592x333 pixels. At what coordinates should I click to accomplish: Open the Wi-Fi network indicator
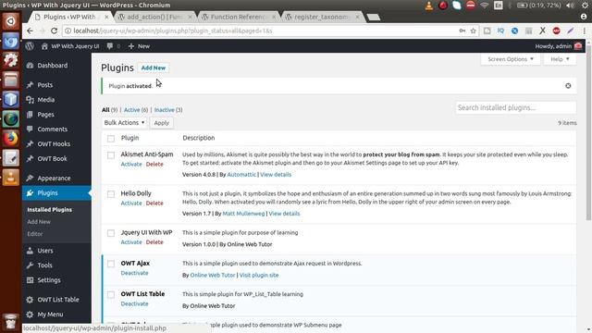(x=485, y=6)
